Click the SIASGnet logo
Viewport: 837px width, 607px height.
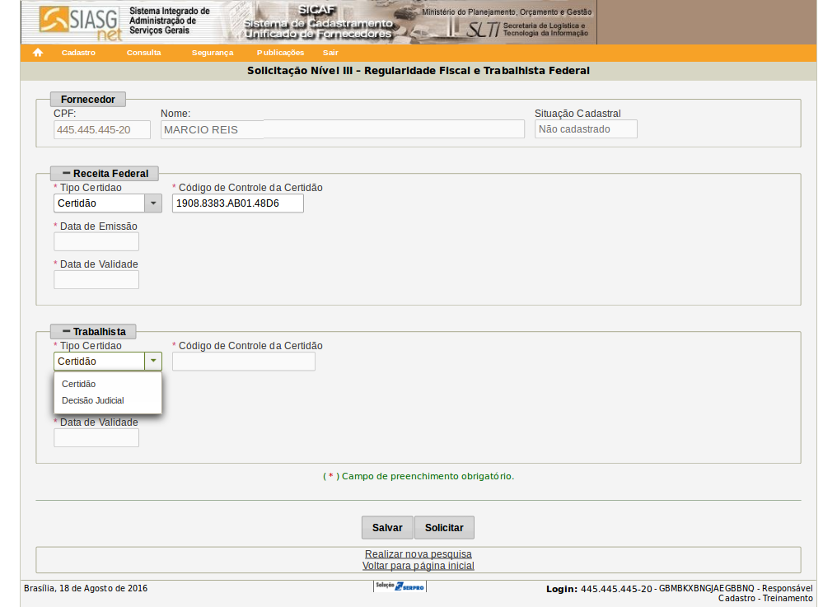[81, 22]
